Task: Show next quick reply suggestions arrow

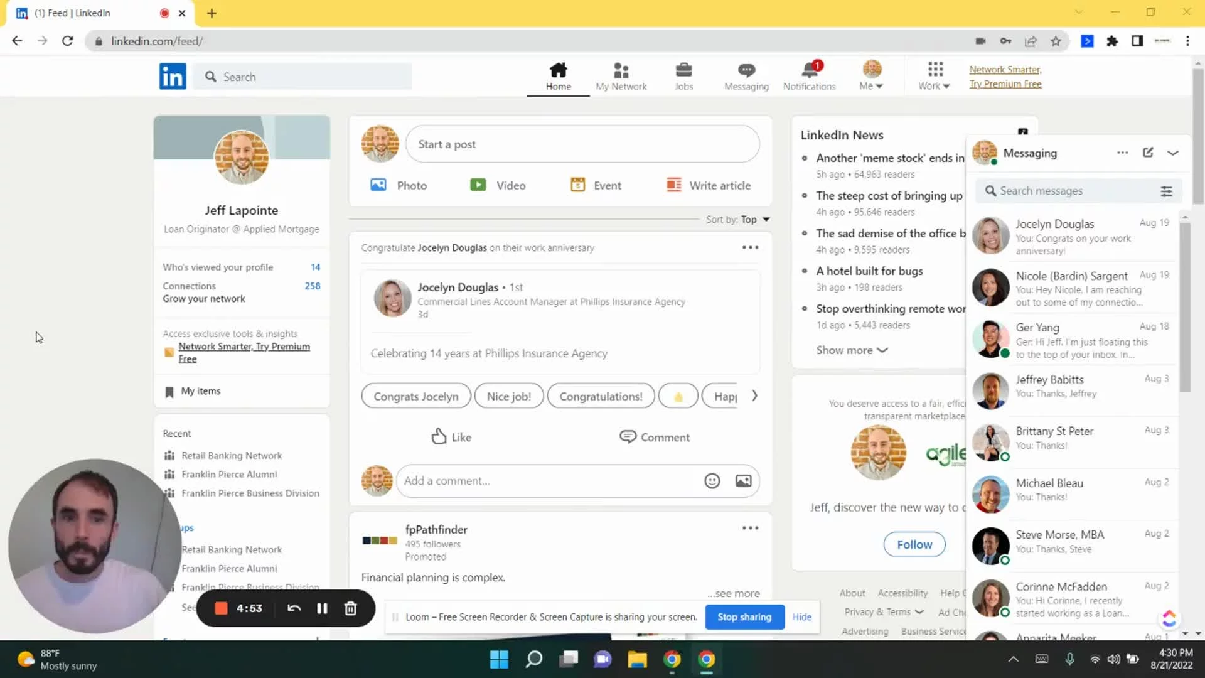Action: coord(754,396)
